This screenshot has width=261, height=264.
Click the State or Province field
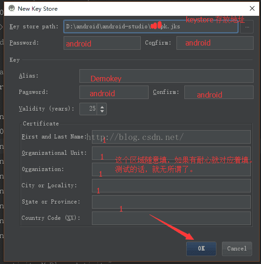[x=171, y=202]
